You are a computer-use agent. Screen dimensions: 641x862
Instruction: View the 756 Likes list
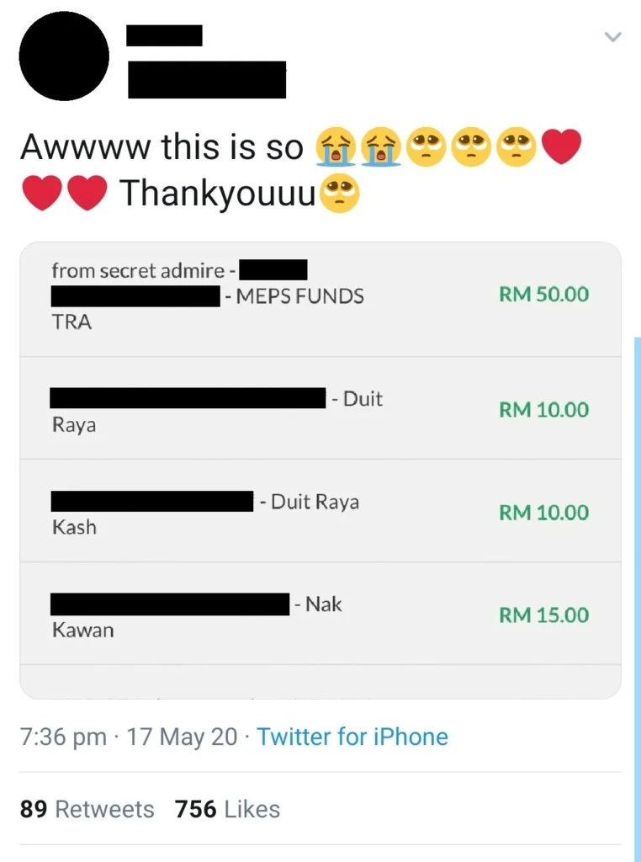[x=227, y=809]
